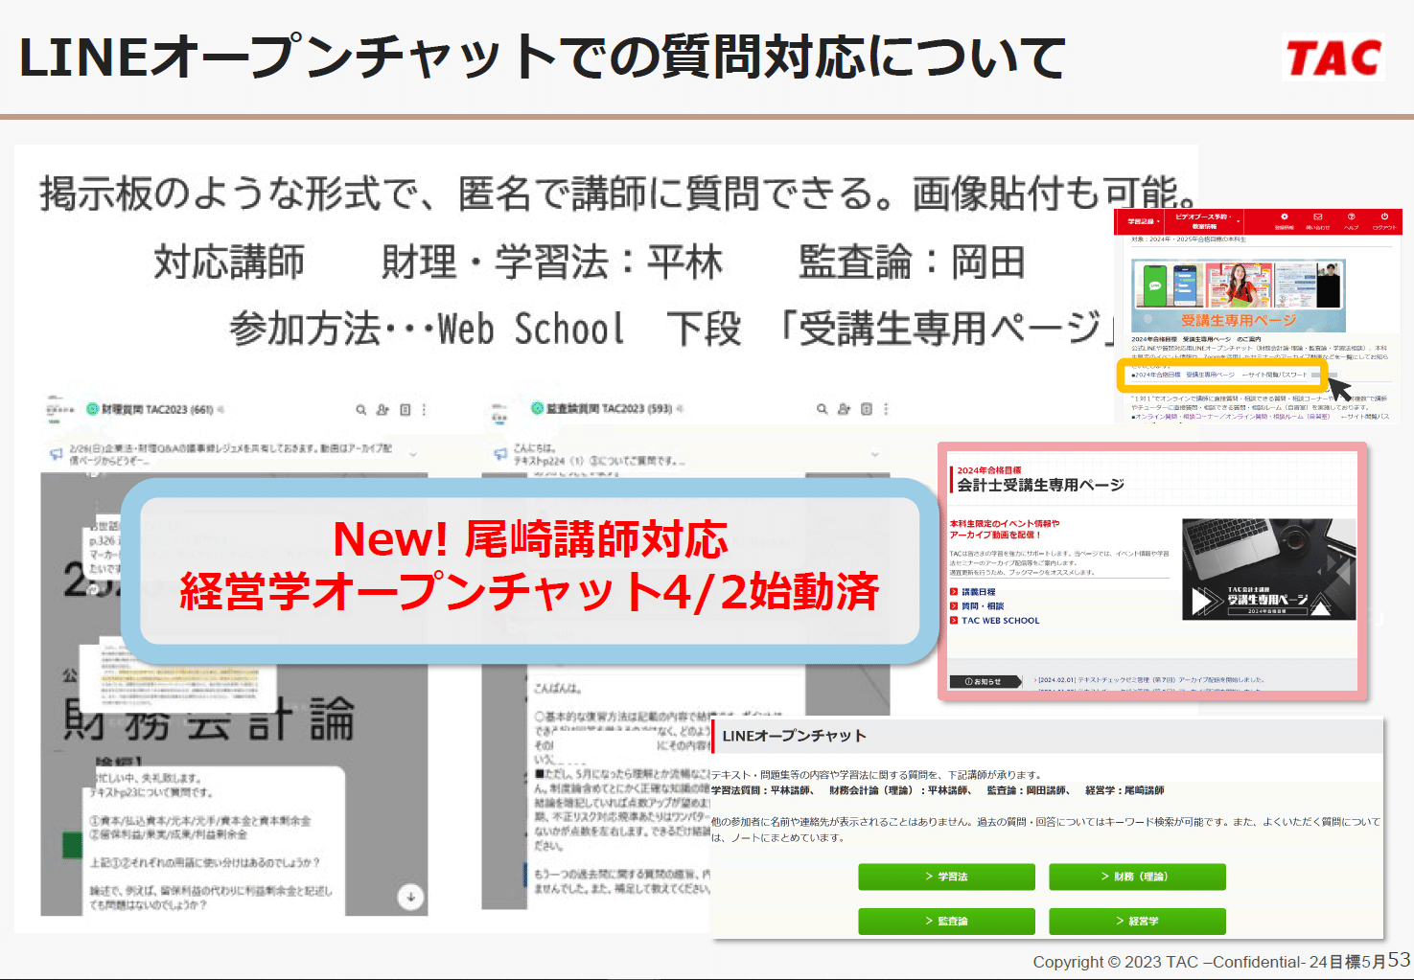Screen dimensions: 1414x980
Task: Click the notes icon in 監査論質問 chat header
Action: (865, 408)
